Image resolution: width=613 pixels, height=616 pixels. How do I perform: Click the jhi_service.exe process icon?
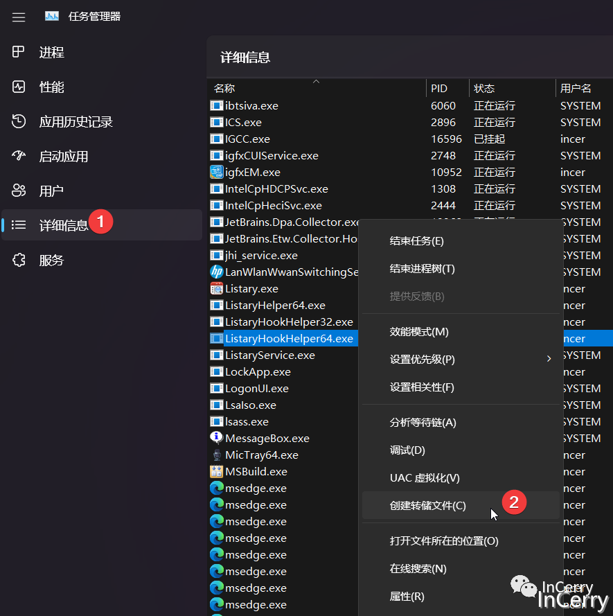pyautogui.click(x=216, y=255)
